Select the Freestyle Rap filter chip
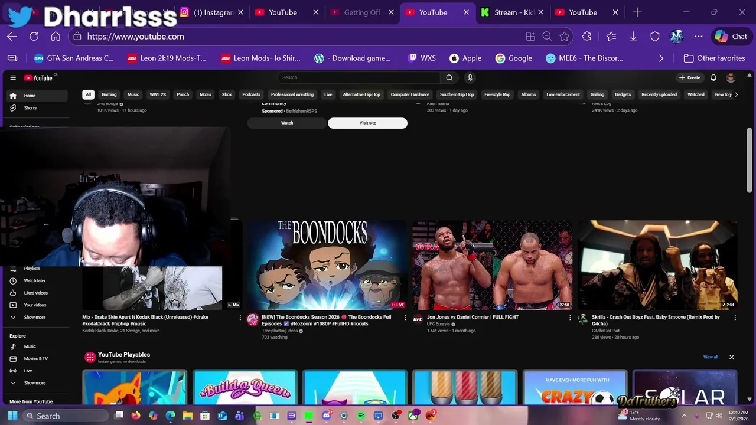756x425 pixels. point(497,94)
